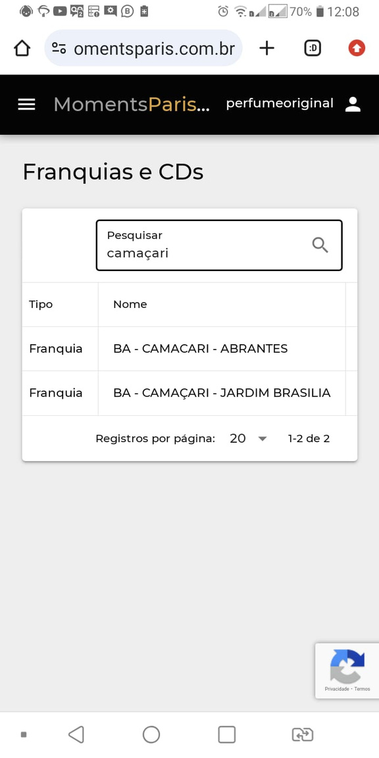Sort by the Nome column header
This screenshot has width=379, height=758.
tap(130, 304)
